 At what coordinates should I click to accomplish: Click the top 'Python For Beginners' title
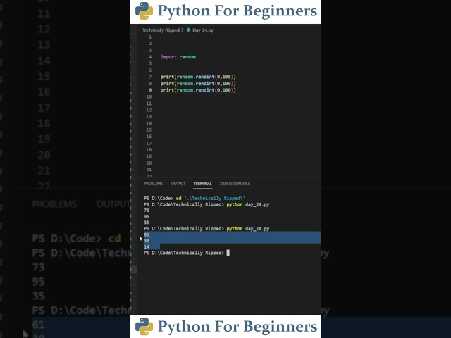tap(237, 11)
